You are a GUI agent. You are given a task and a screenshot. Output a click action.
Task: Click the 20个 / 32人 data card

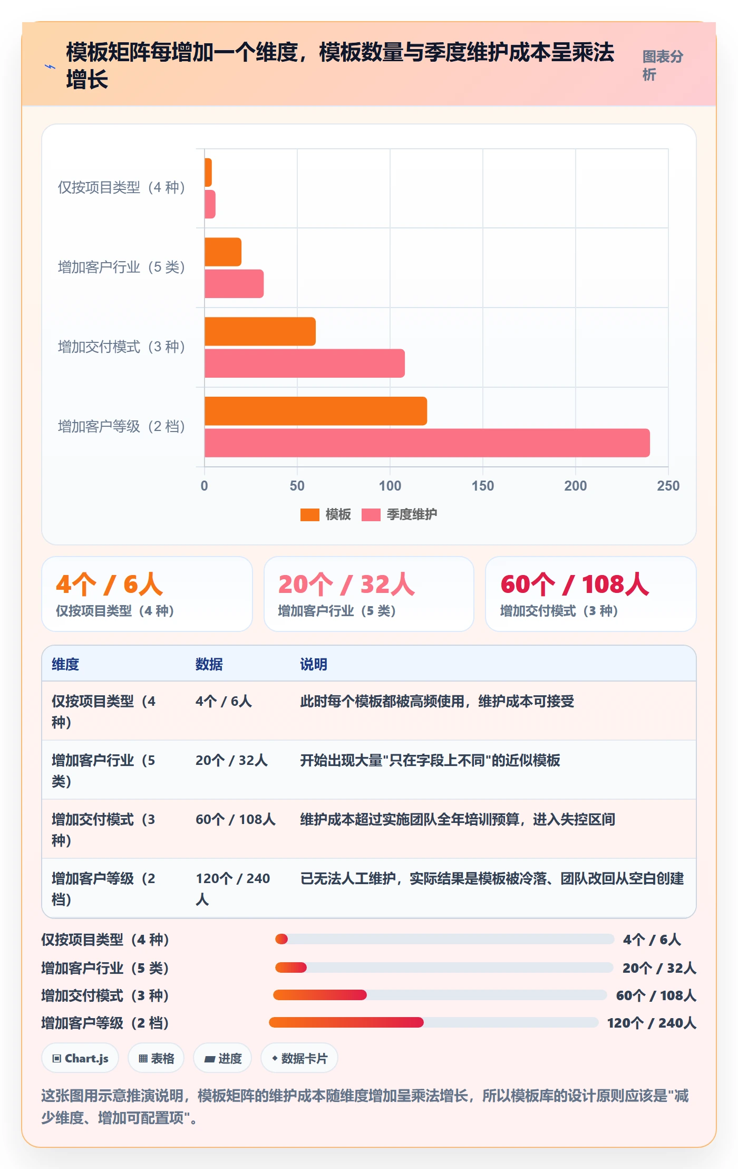click(x=369, y=594)
